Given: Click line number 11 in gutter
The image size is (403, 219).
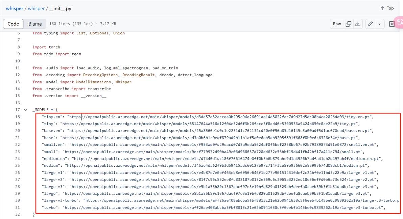Looking at the screenshot, I should [17, 68].
